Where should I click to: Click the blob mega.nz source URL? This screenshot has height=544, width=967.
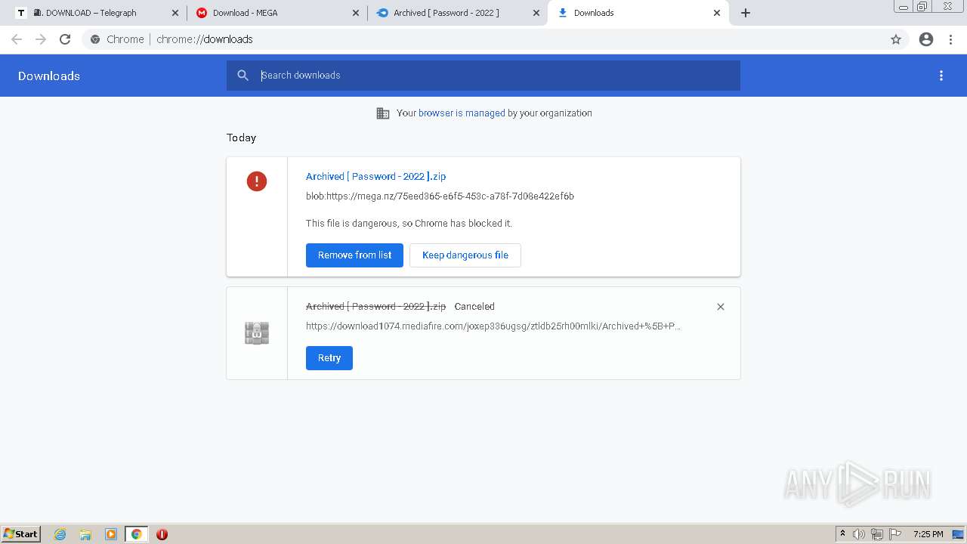[440, 196]
